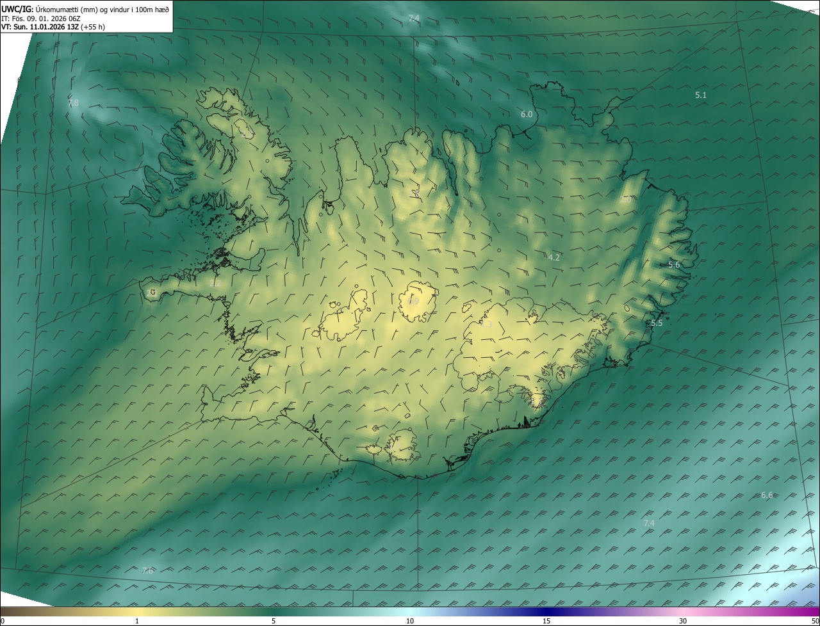Click the 2.2 value on Snæfellsnes peninsula

coord(215,283)
